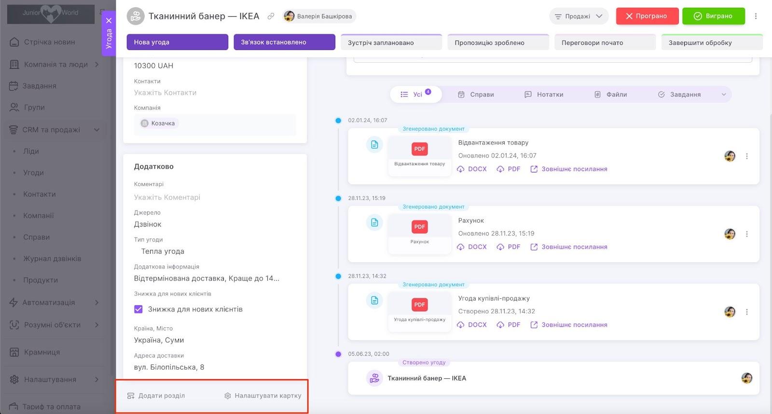The width and height of the screenshot is (772, 414).
Task: Open options for Рахунок entry
Action: [x=747, y=234]
